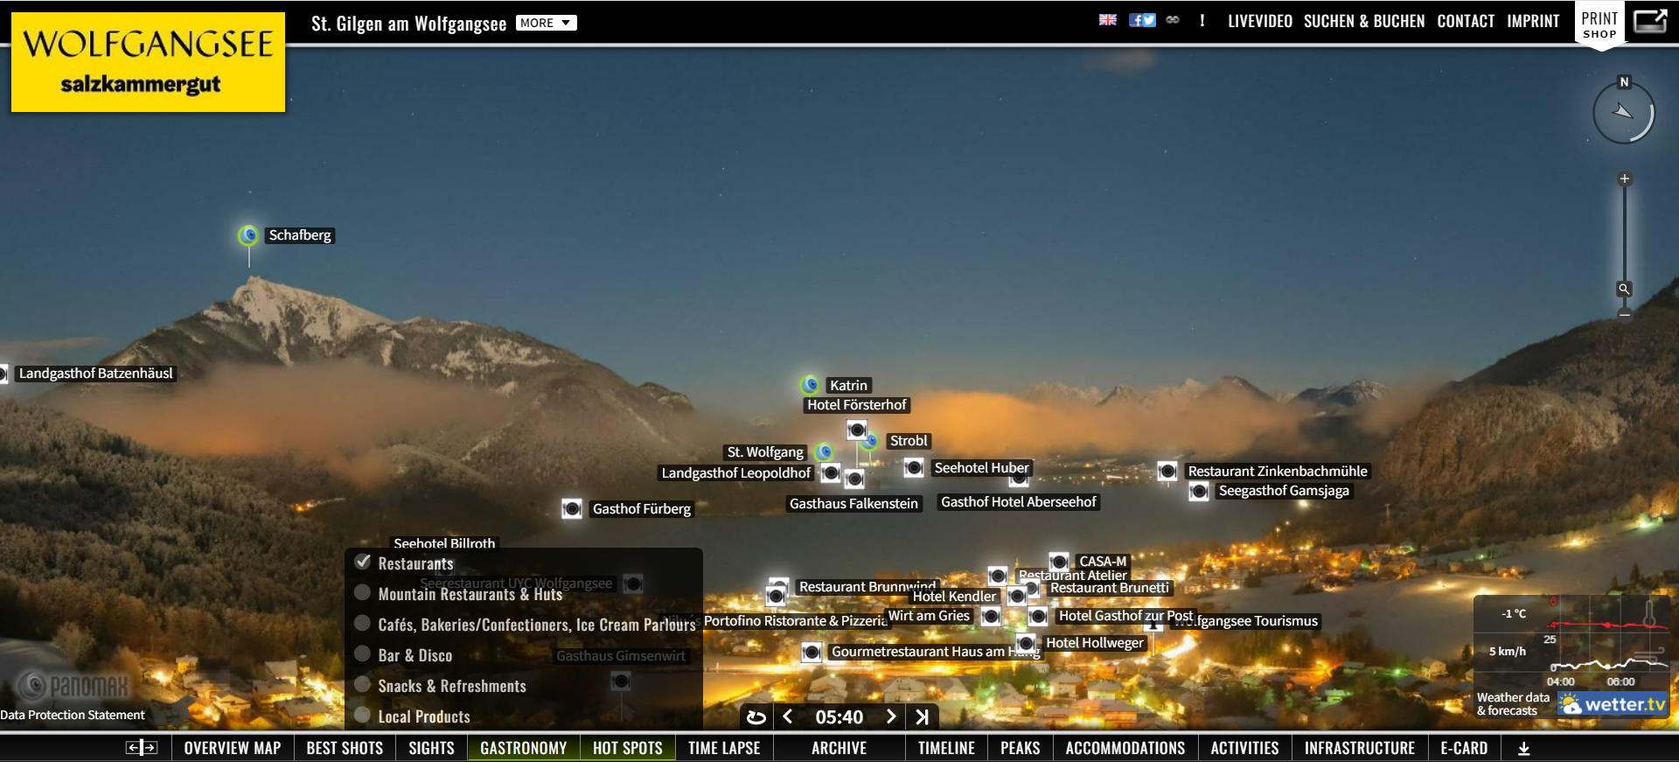Open the PRINT SHOP button
Viewport: 1679px width, 762px height.
coord(1599,24)
